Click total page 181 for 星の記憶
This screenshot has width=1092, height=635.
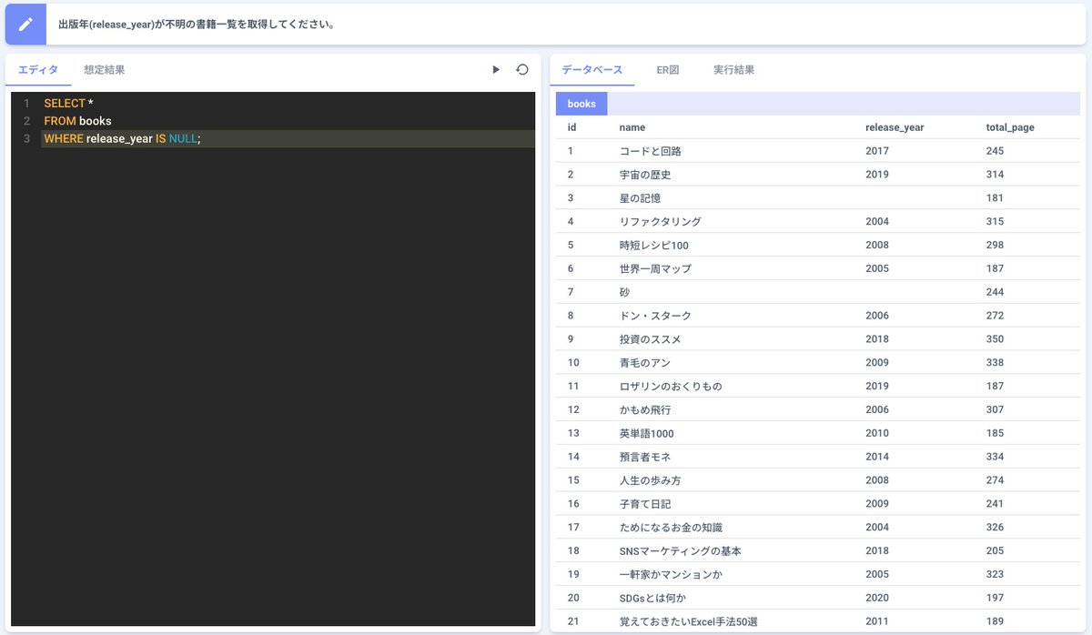995,198
